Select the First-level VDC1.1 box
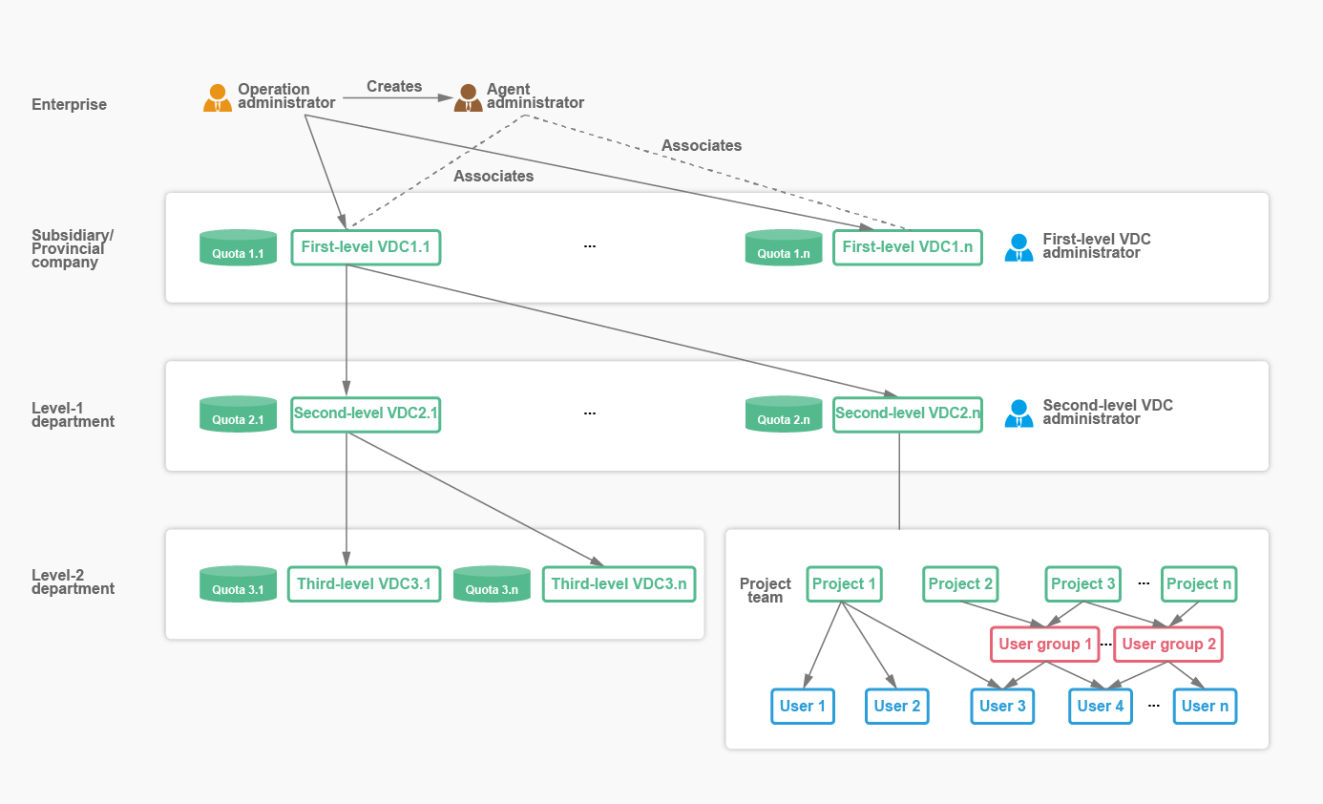The height and width of the screenshot is (804, 1323). 366,247
